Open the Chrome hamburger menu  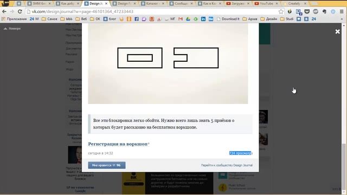342,11
